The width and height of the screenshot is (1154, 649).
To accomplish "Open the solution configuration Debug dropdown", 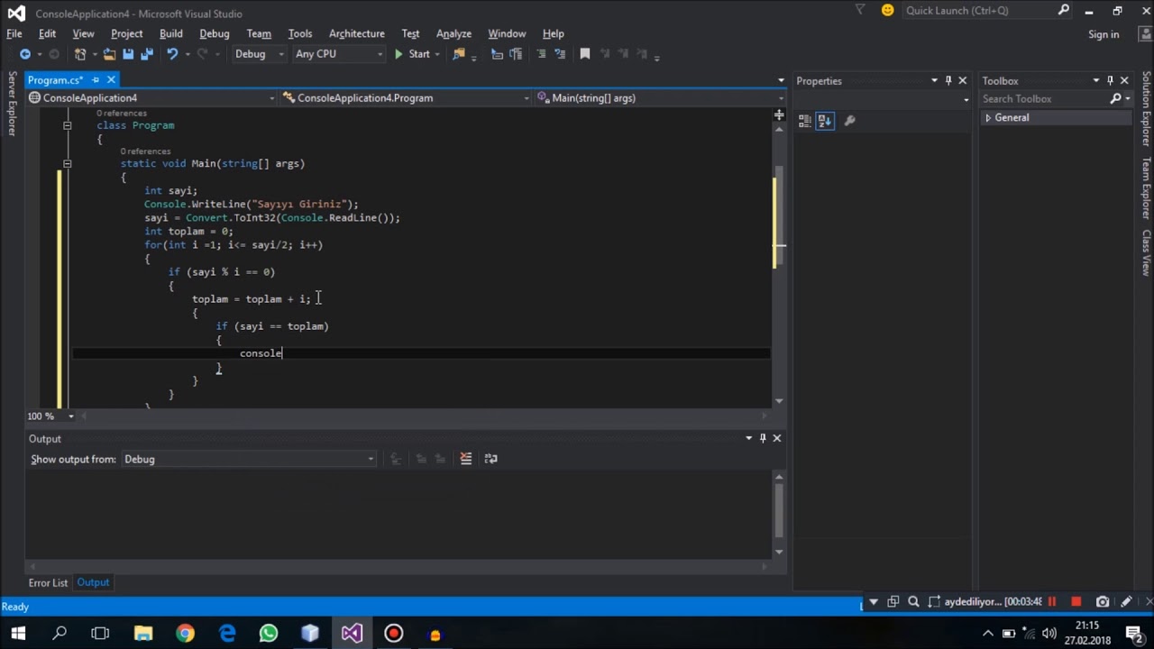I will (258, 54).
